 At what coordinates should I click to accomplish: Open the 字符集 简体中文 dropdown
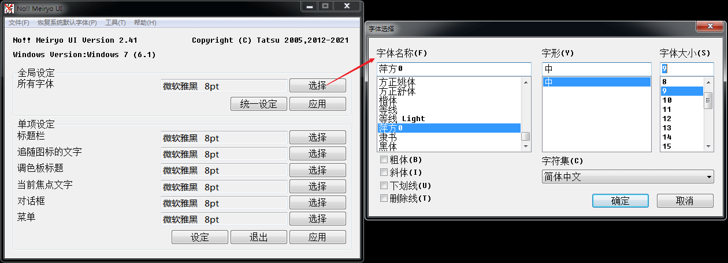(628, 177)
